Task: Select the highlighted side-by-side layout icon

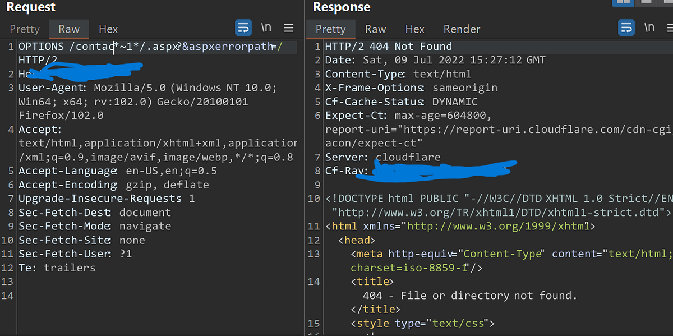Action: (x=623, y=3)
